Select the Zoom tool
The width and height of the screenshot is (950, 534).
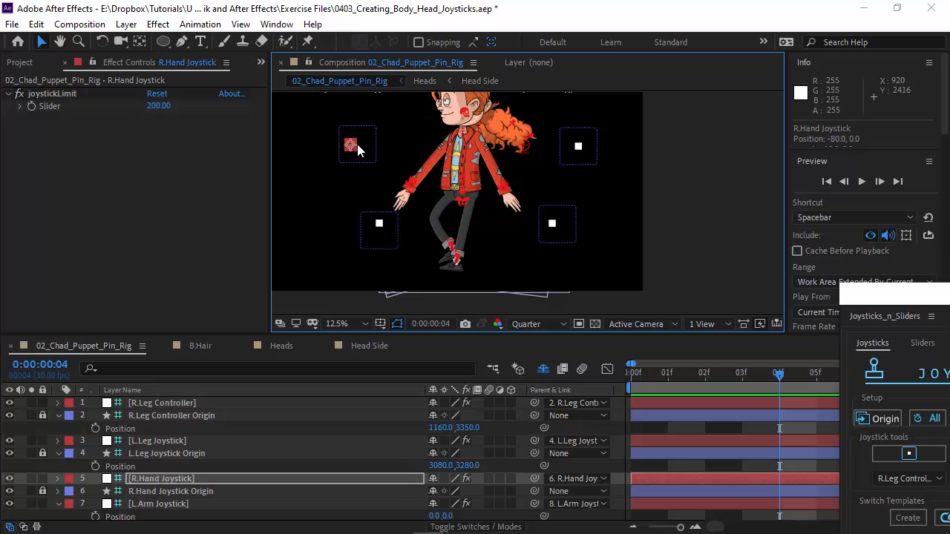pos(78,42)
